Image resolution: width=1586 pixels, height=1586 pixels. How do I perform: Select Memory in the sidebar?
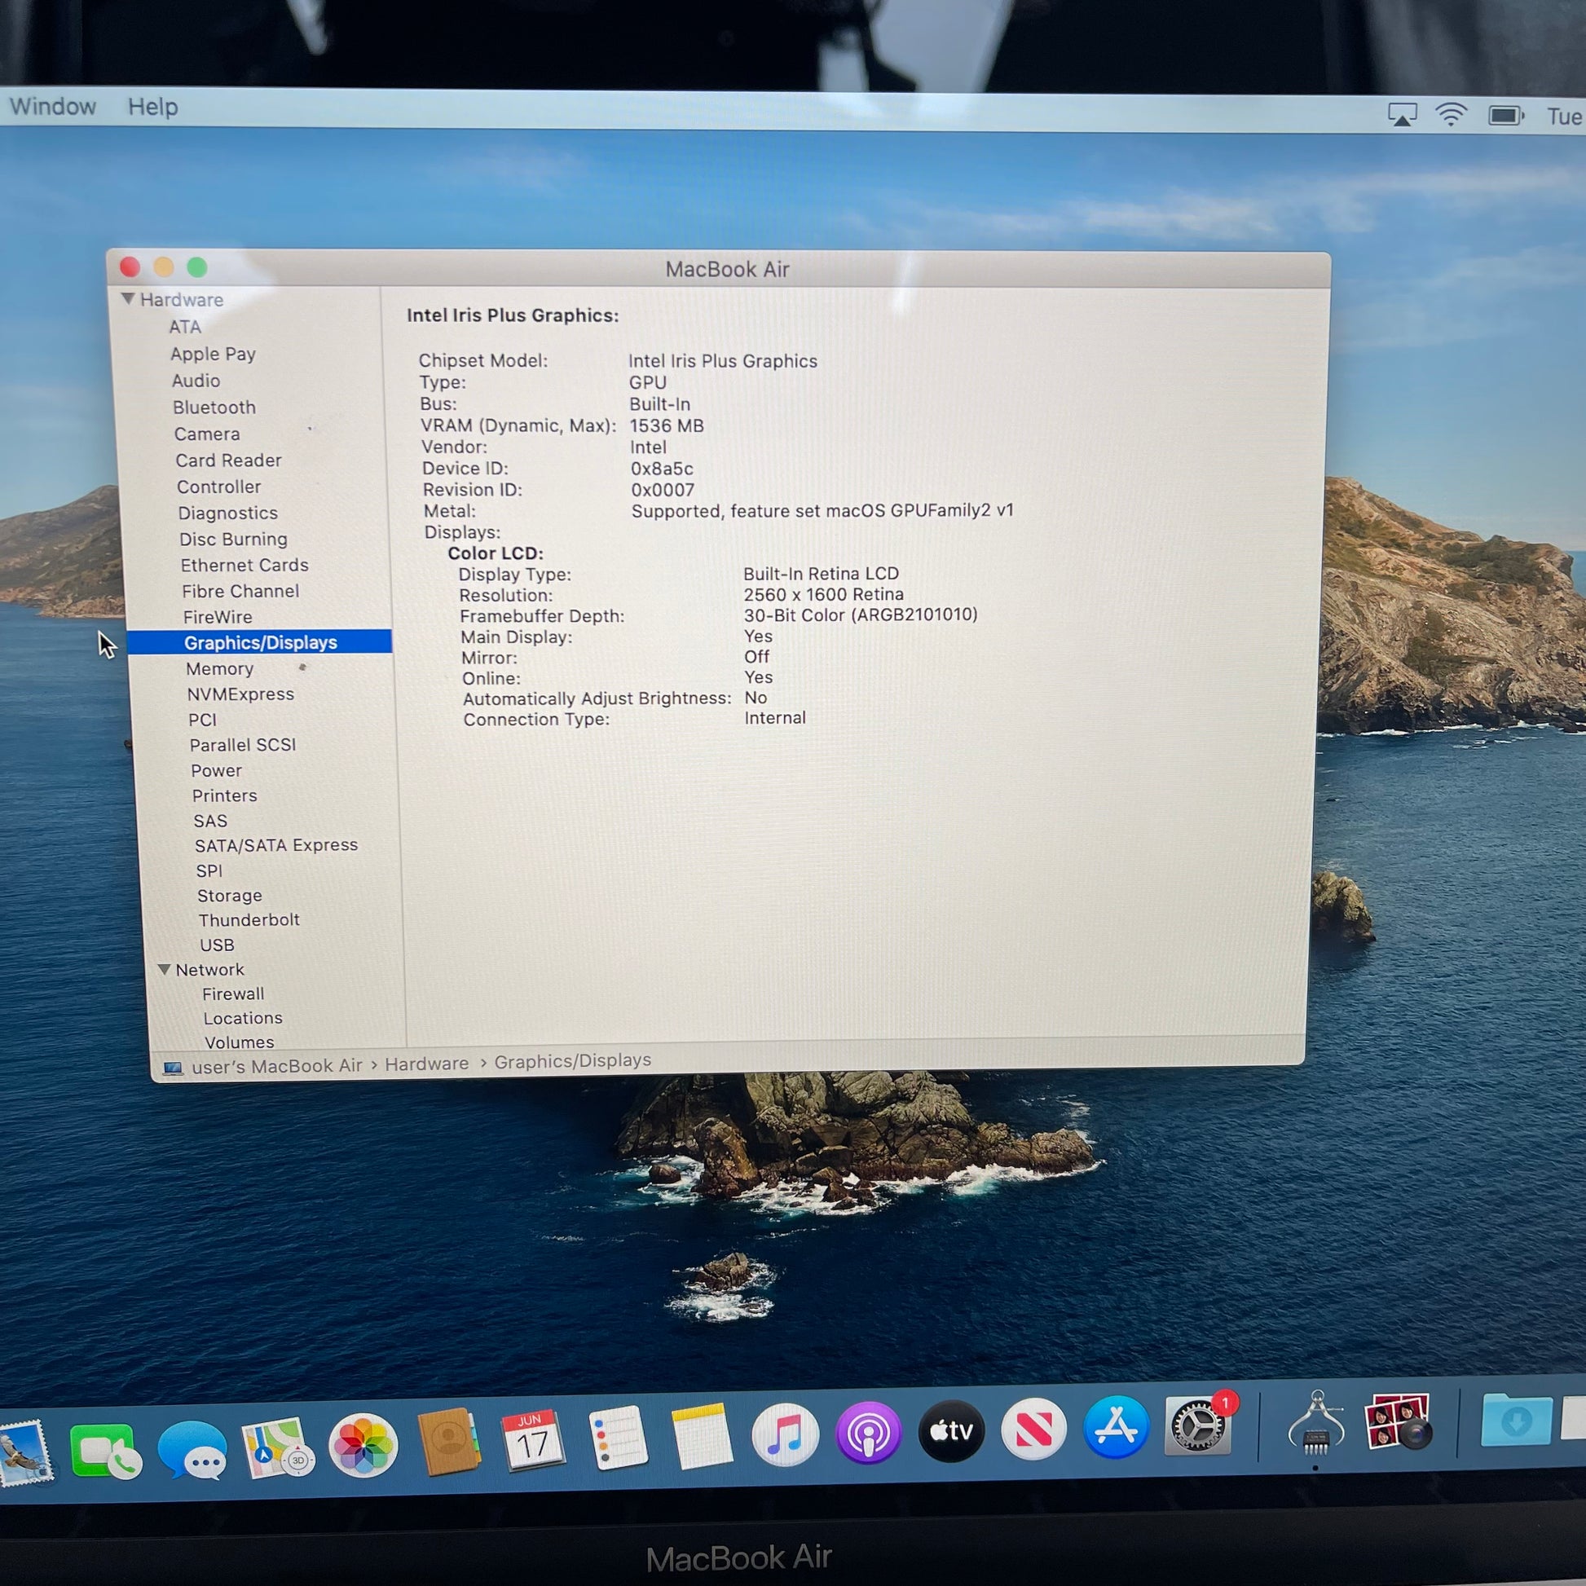219,669
